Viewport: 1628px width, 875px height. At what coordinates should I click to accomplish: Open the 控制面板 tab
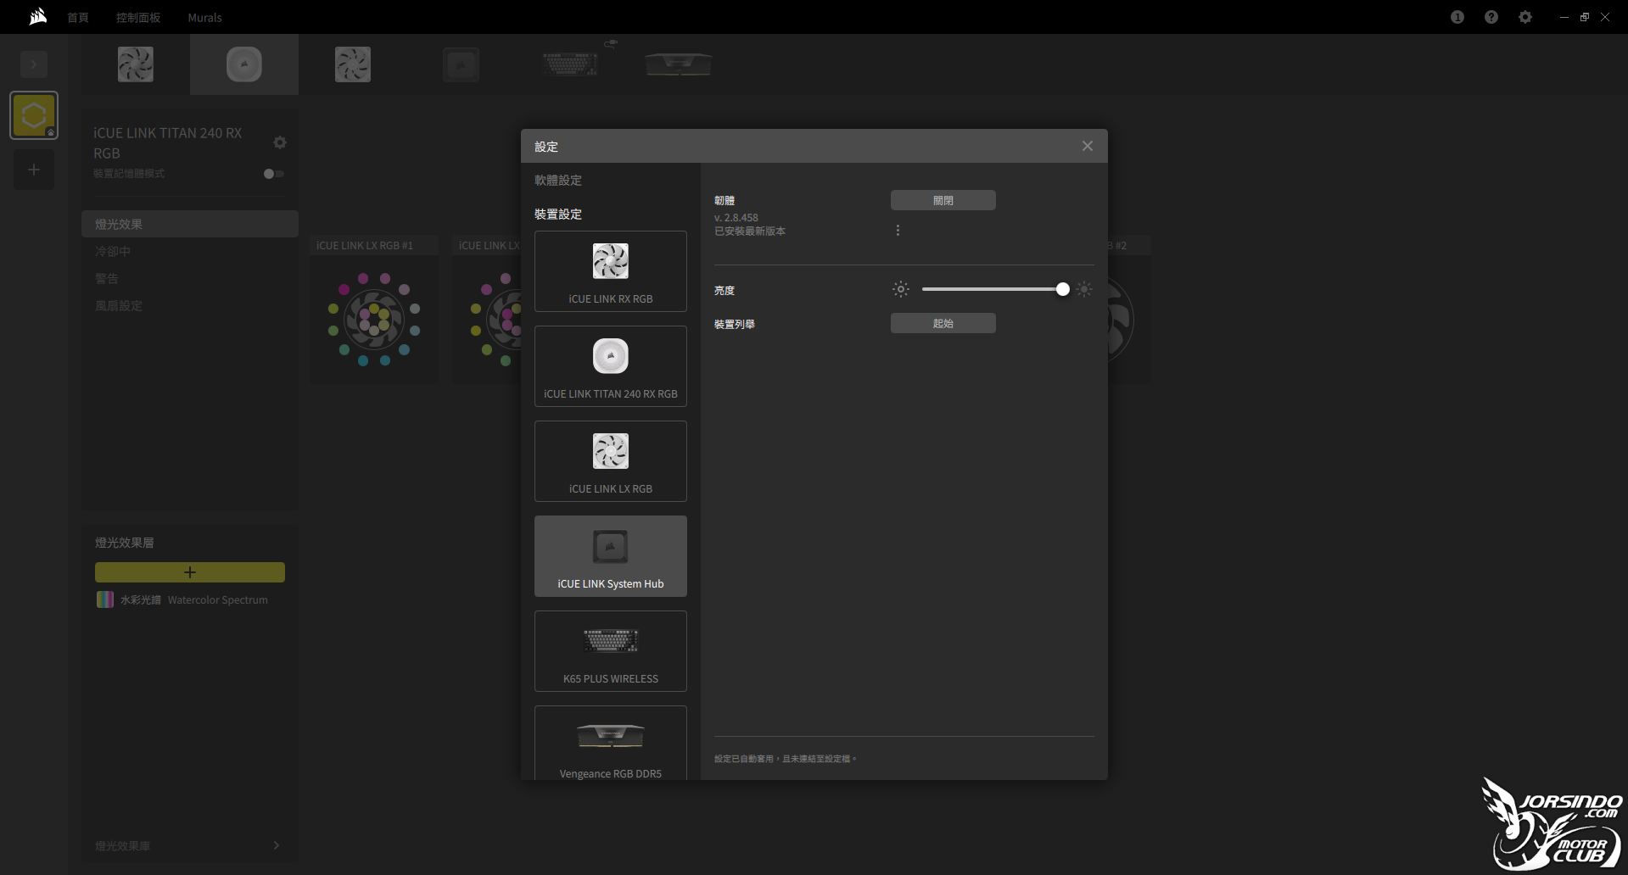pos(138,18)
